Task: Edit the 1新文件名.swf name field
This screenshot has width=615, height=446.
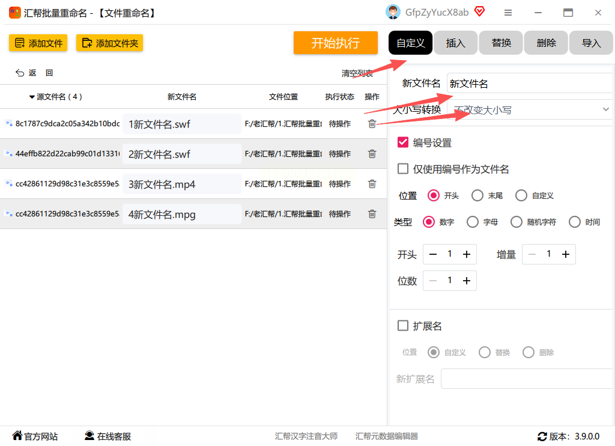Action: coord(182,124)
